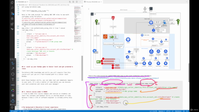Select the circle shape annotation tool

pos(13,74)
